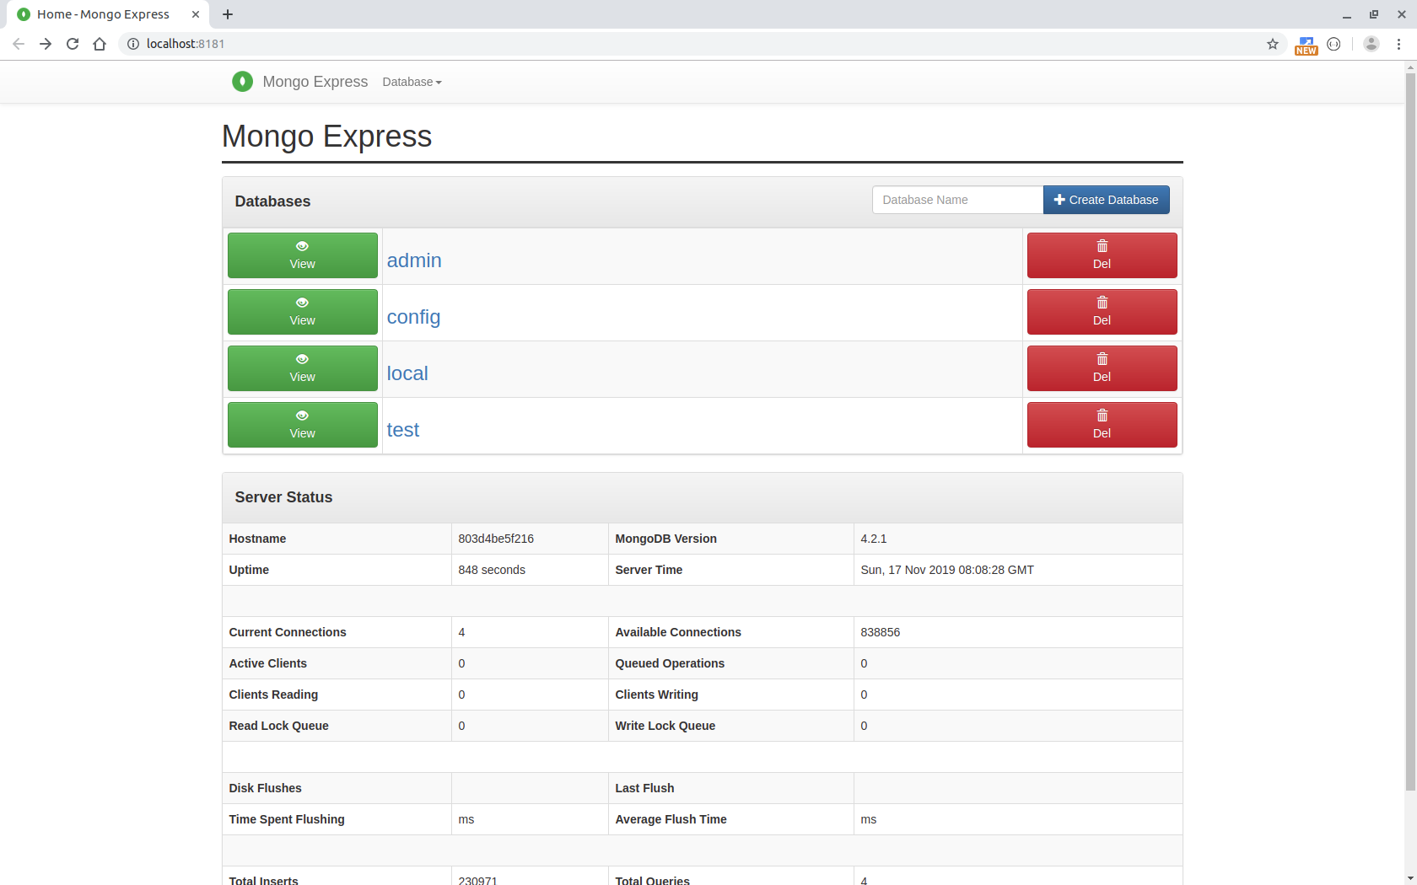Click the extension icon labeled NEW
Screen dimensions: 1417x885
[x=1306, y=46]
